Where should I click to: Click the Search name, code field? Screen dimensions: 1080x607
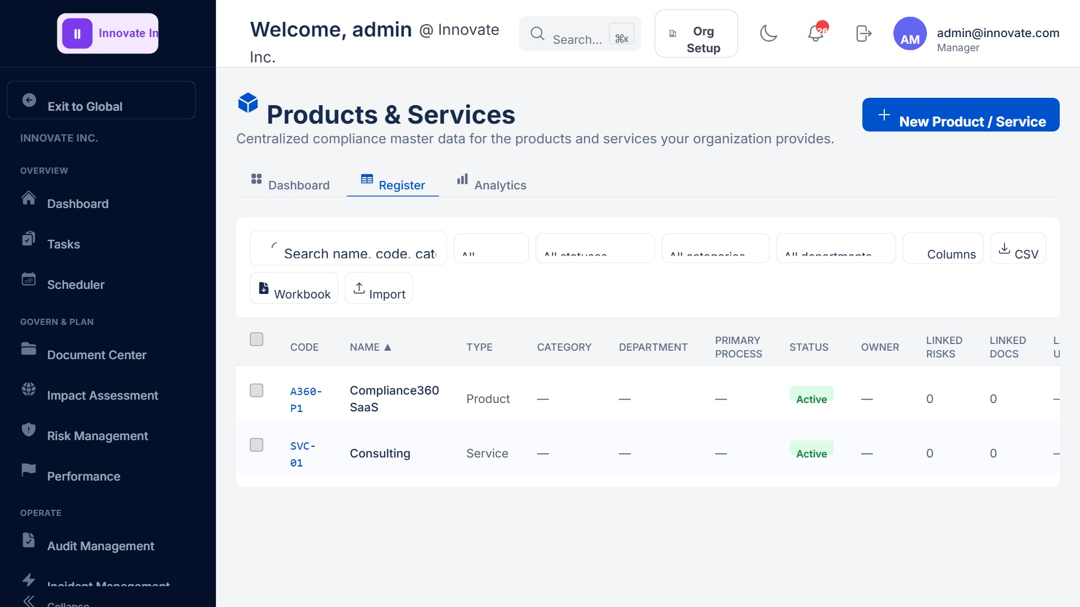(348, 248)
